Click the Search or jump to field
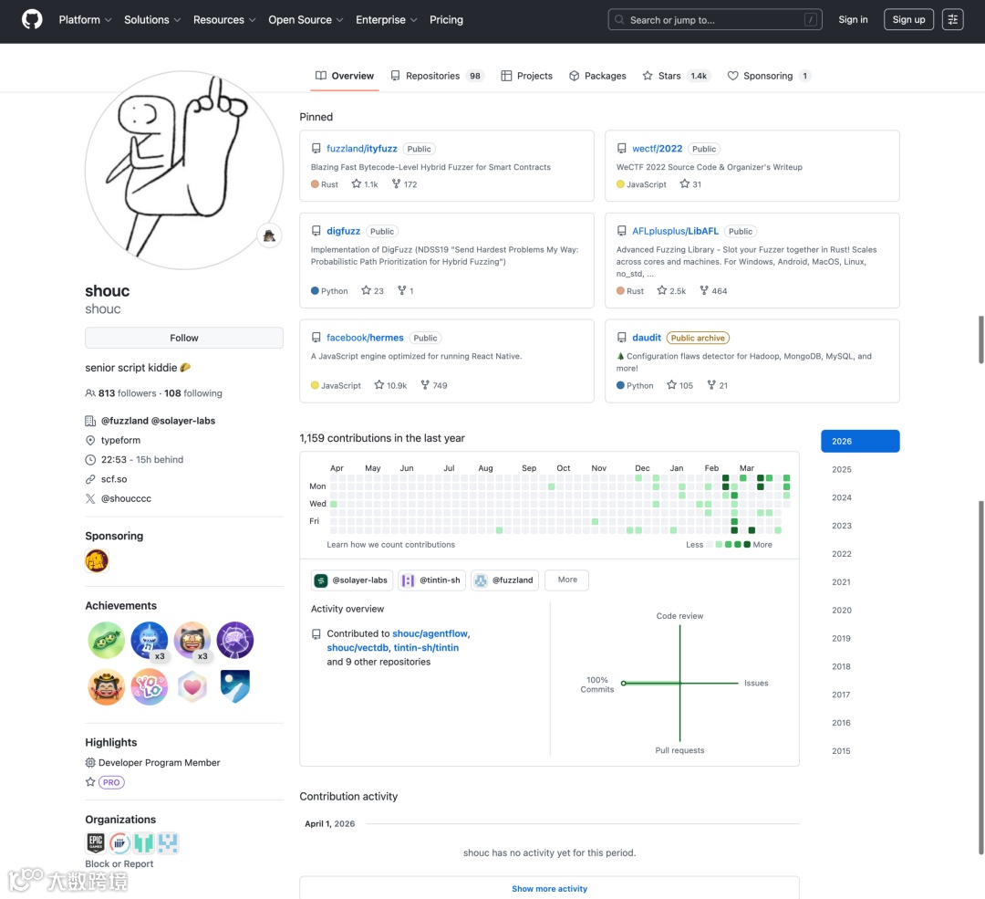Screen dimensions: 985x899 click(x=715, y=19)
